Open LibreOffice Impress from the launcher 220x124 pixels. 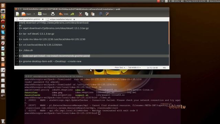click(x=3, y=59)
